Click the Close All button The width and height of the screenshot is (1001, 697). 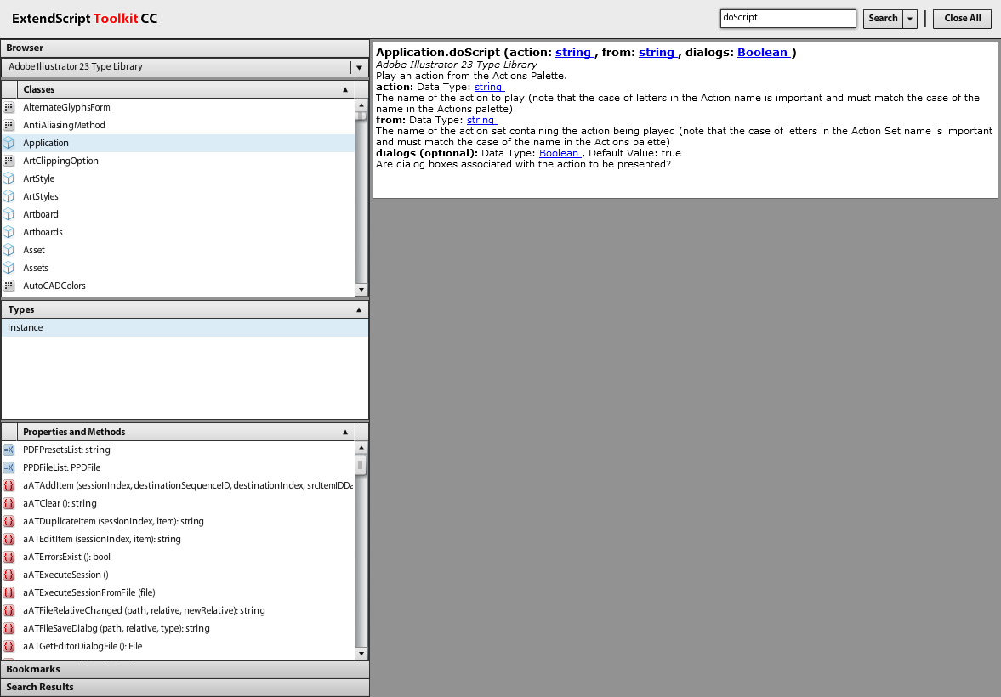click(963, 19)
